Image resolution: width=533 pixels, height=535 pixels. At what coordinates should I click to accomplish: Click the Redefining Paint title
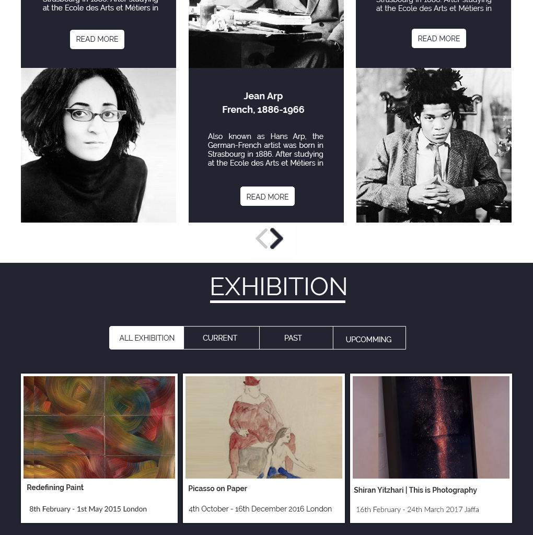click(x=55, y=487)
